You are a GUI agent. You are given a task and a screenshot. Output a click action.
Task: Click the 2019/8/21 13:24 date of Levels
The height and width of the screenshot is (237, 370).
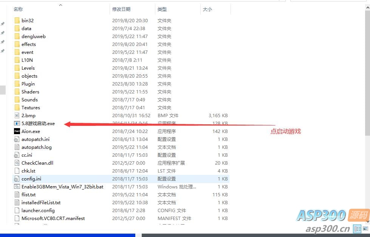point(130,68)
